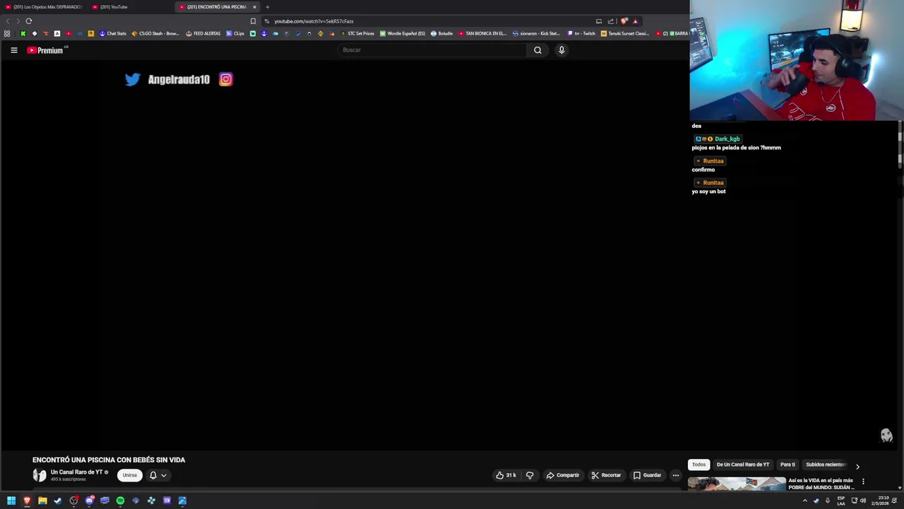Open the CS:GO Stash bookmark

[x=155, y=33]
